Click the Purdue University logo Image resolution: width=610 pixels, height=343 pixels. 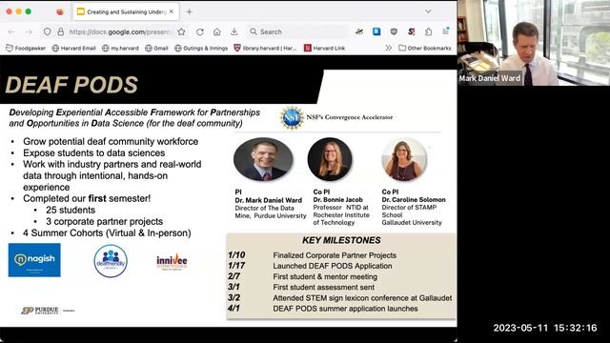click(x=40, y=311)
